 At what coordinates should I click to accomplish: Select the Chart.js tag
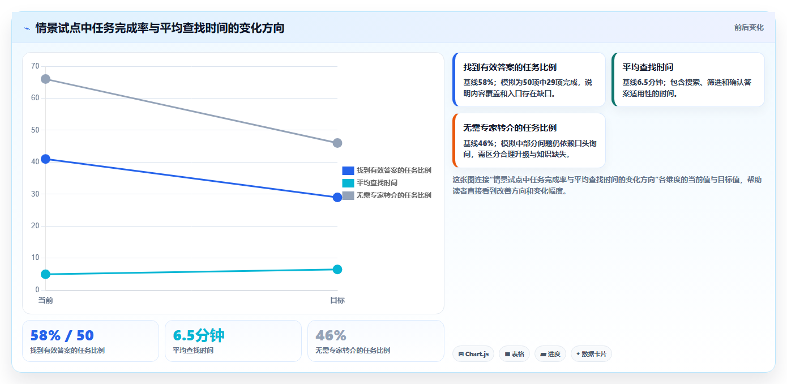coord(473,354)
